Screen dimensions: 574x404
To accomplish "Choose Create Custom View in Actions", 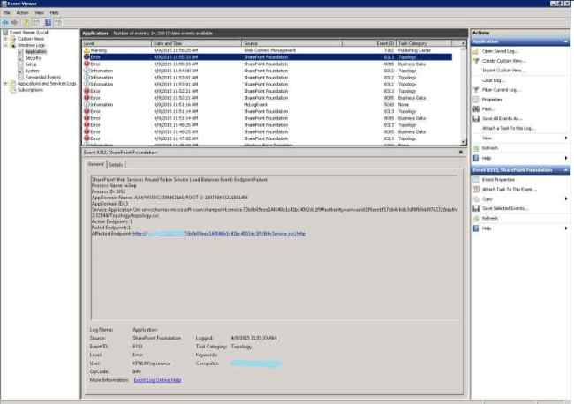I will pyautogui.click(x=503, y=61).
